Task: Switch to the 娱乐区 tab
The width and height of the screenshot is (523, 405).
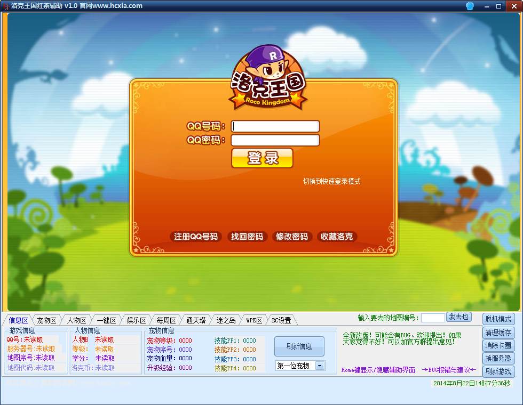Action: tap(137, 320)
